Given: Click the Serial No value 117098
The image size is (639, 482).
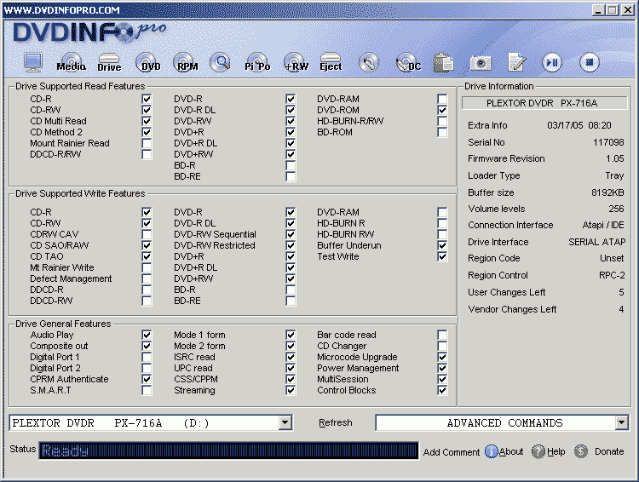Looking at the screenshot, I should tap(608, 142).
